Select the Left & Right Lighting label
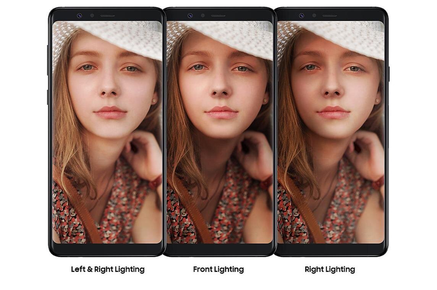Image resolution: width=437 pixels, height=290 pixels. (x=108, y=269)
